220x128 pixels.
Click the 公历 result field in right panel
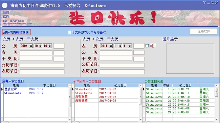point(116,53)
